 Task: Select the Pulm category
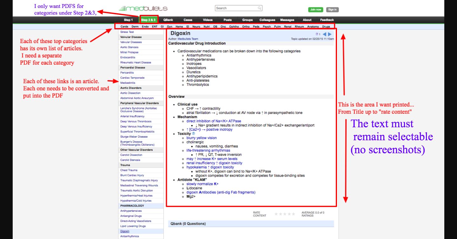pyautogui.click(x=277, y=27)
